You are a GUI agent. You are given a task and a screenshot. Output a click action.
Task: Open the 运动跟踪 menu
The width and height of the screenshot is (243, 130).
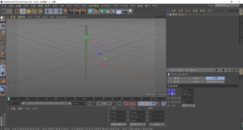point(93,6)
